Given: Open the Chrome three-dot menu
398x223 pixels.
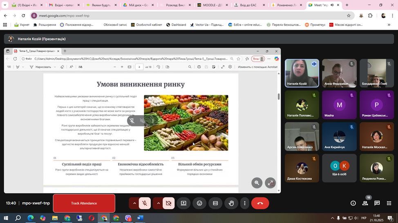Looking at the screenshot, I should pos(392,16).
